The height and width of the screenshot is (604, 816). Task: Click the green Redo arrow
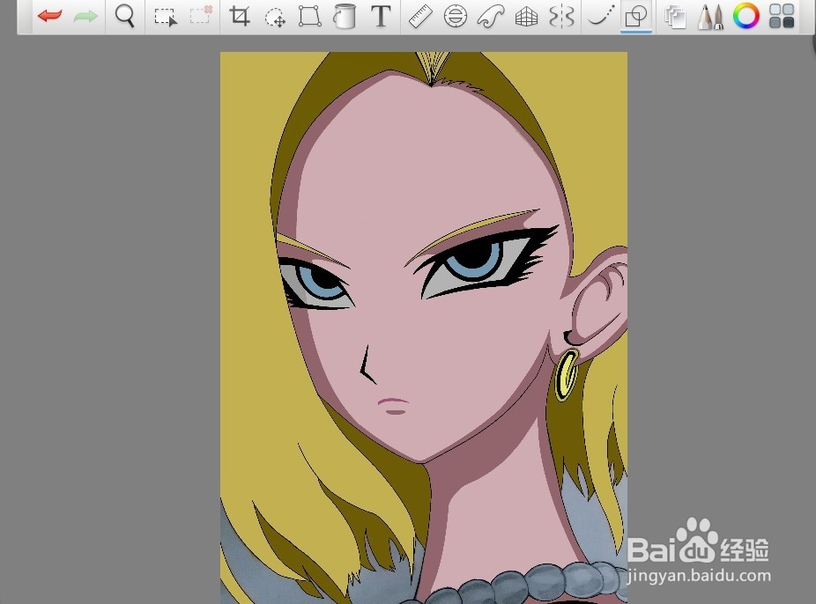(85, 16)
